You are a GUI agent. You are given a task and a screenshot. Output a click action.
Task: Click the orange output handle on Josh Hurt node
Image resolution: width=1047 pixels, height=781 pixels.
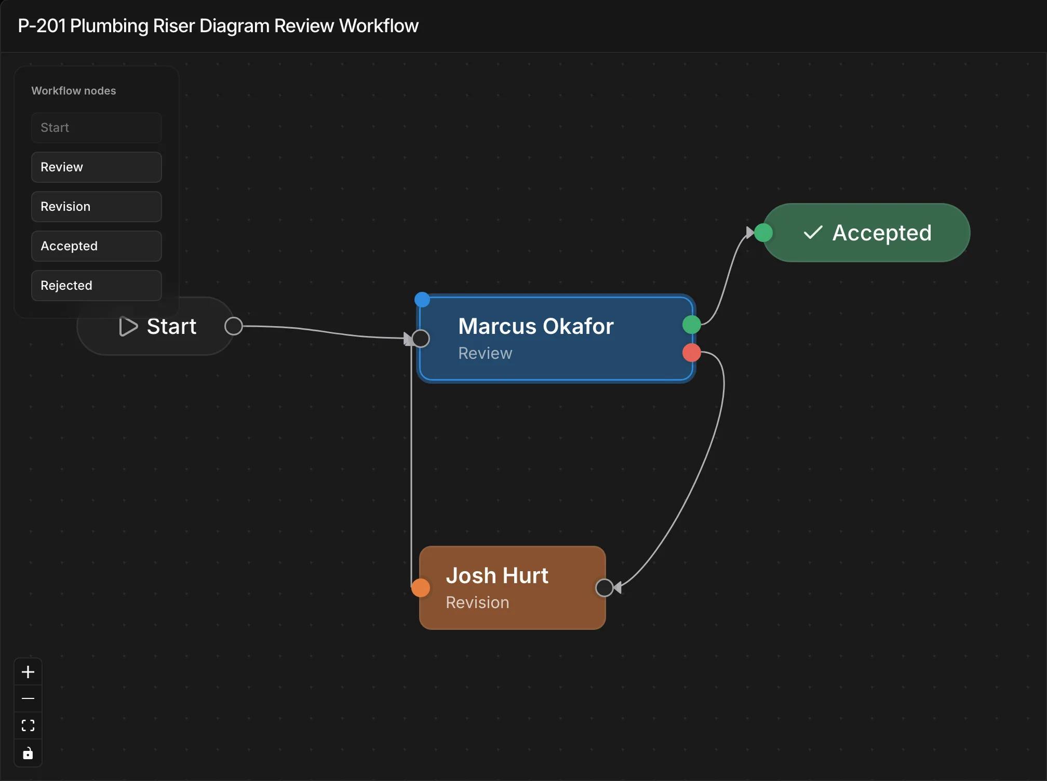pyautogui.click(x=421, y=588)
